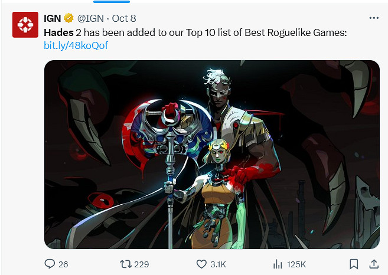
Task: Click the reply speech bubble icon
Action: (x=50, y=264)
